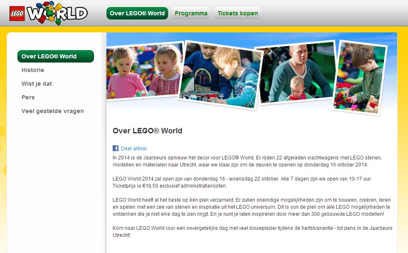Open Veel gestelde vragen
408x253 pixels.
click(x=53, y=111)
